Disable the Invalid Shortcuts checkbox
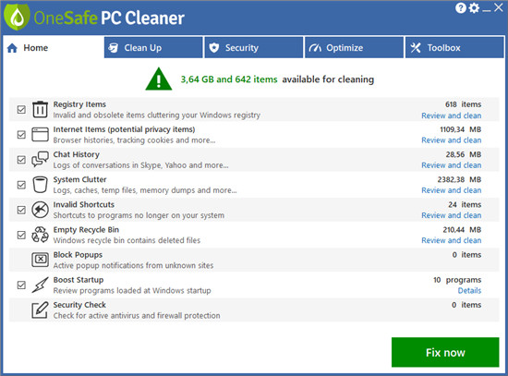 pos(21,210)
